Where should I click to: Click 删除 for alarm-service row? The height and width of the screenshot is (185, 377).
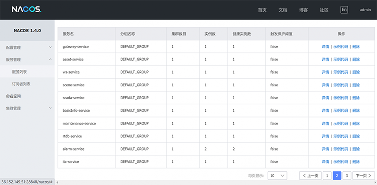(x=356, y=149)
